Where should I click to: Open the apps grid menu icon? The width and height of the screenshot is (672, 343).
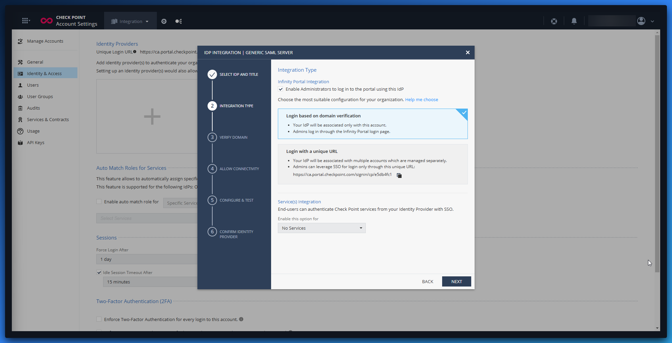[x=26, y=21]
